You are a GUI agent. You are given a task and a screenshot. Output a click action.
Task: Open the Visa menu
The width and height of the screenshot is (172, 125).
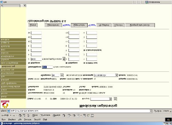(20, 120)
